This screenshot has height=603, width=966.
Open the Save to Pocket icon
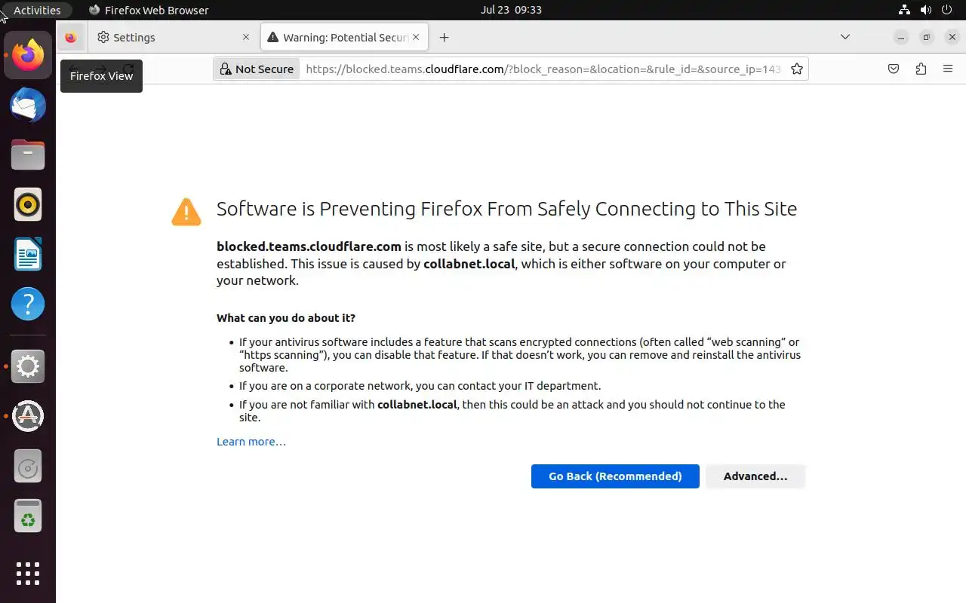click(x=894, y=69)
